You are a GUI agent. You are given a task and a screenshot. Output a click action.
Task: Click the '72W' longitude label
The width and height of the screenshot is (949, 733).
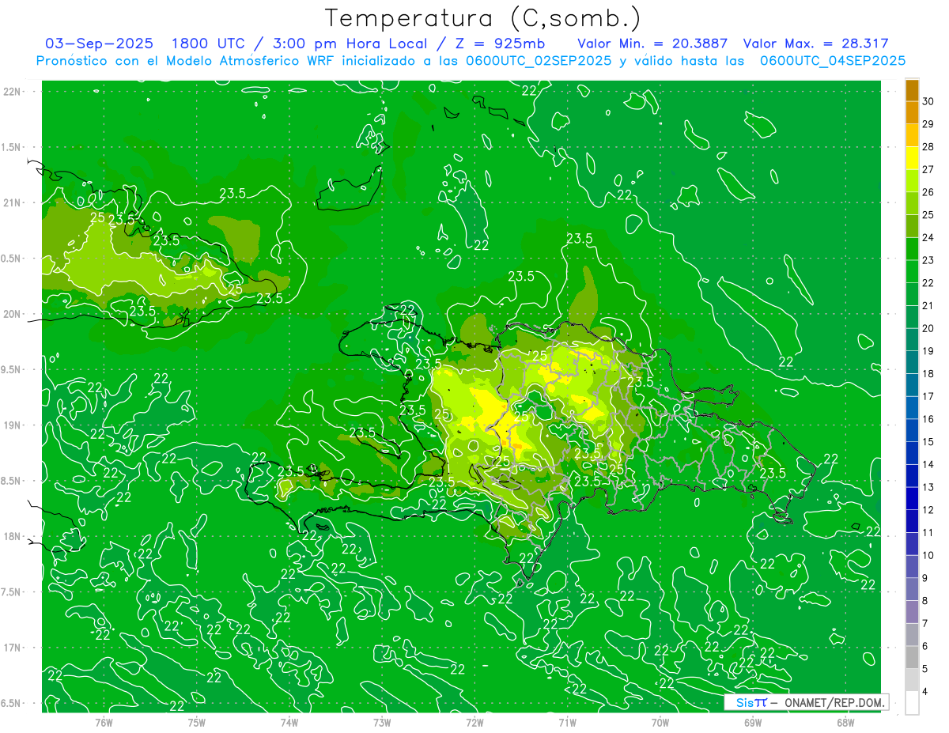475,722
